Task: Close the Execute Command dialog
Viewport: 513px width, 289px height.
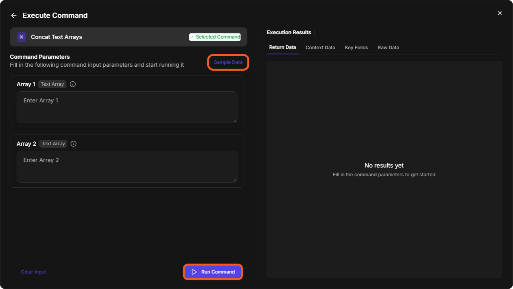Action: pyautogui.click(x=500, y=13)
